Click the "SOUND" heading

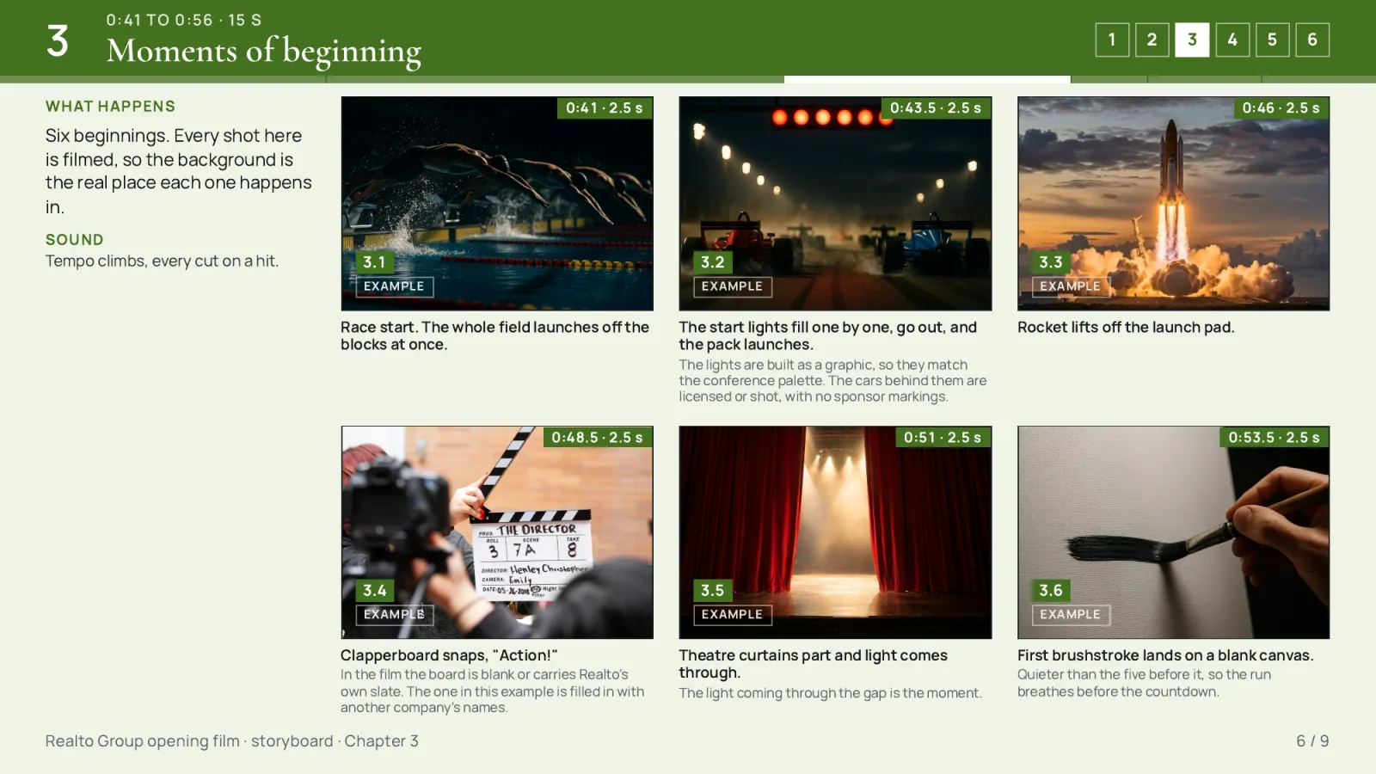pyautogui.click(x=75, y=240)
